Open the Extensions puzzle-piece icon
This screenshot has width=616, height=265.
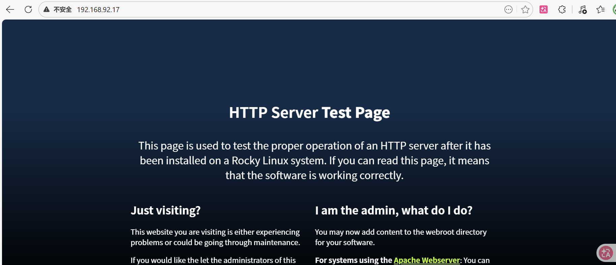(x=562, y=9)
